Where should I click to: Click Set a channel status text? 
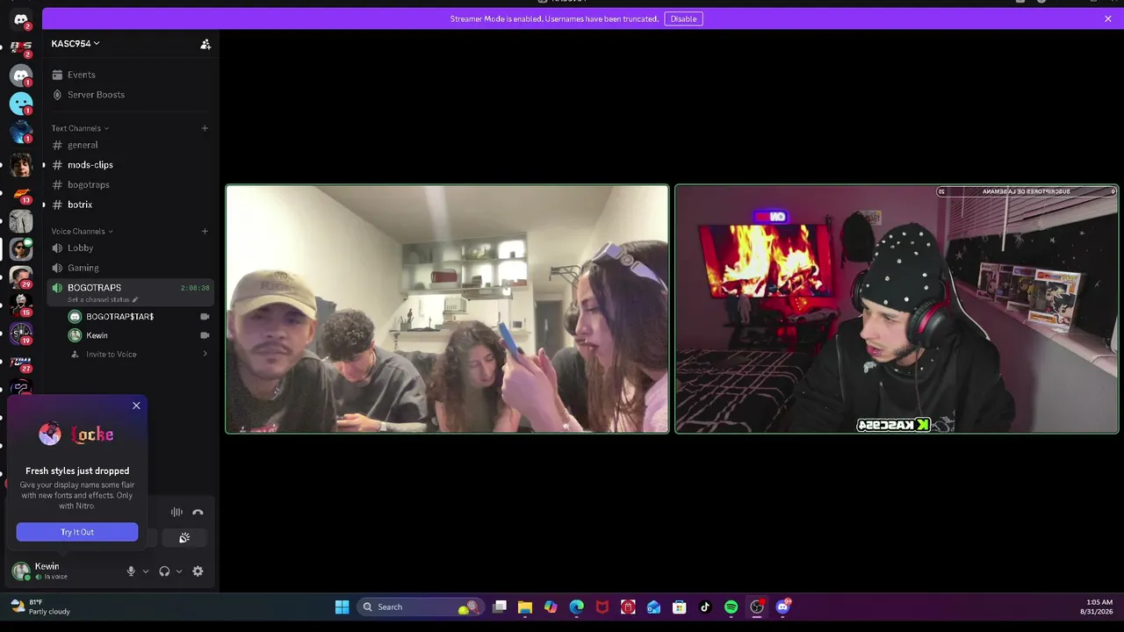(x=98, y=300)
